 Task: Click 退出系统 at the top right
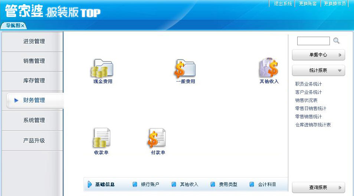click(283, 4)
